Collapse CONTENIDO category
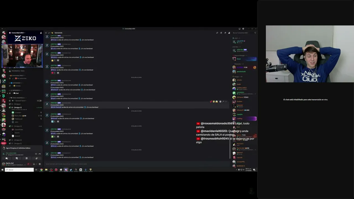The height and width of the screenshot is (199, 354). pos(17,83)
